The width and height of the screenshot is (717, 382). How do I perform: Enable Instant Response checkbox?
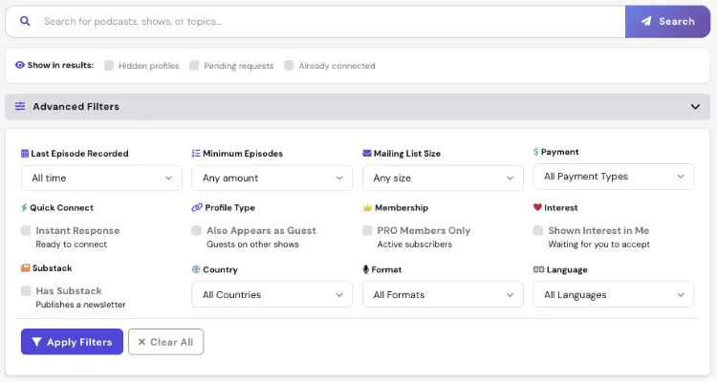(26, 230)
